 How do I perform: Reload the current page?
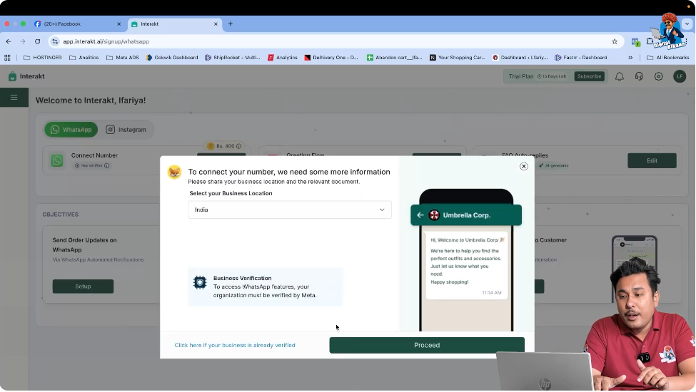(37, 41)
